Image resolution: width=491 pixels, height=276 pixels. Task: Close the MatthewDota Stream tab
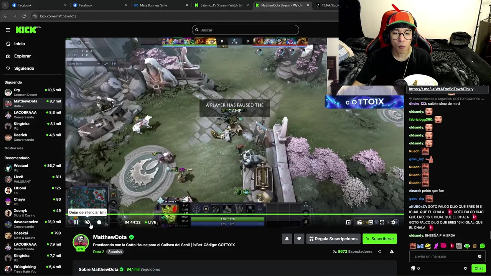[x=308, y=5]
